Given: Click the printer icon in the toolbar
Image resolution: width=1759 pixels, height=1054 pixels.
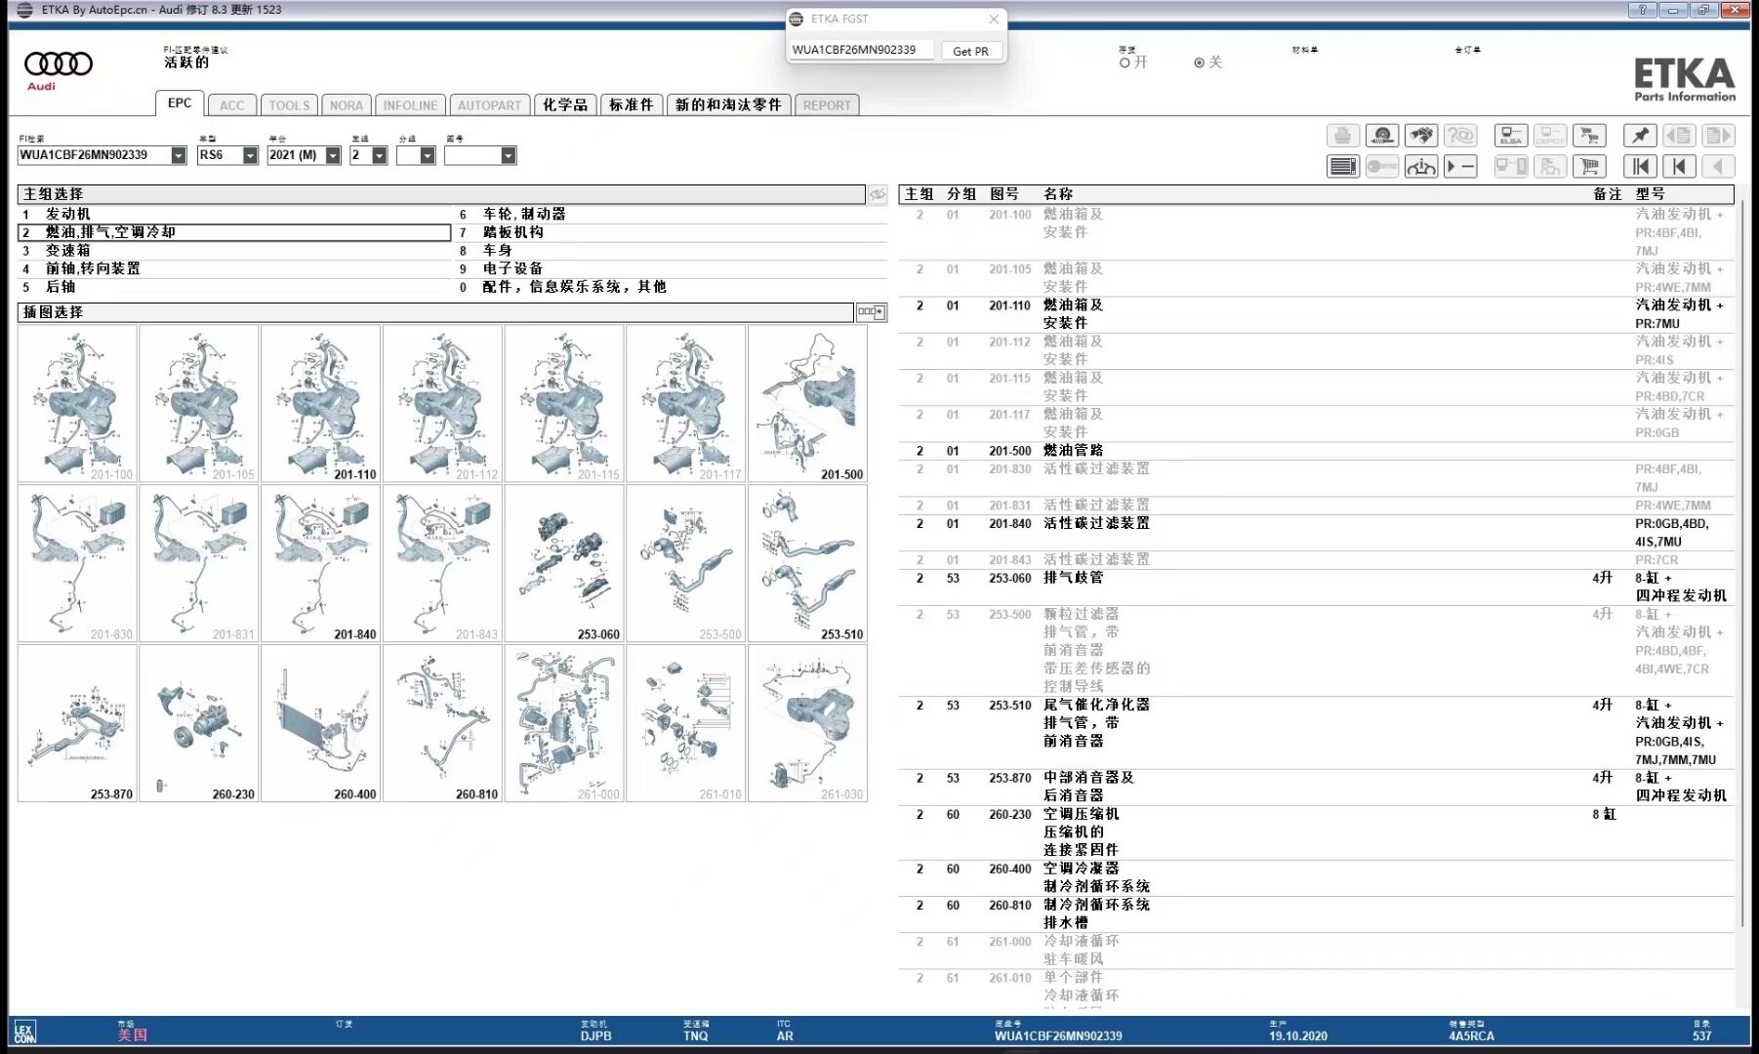Looking at the screenshot, I should [x=1342, y=136].
